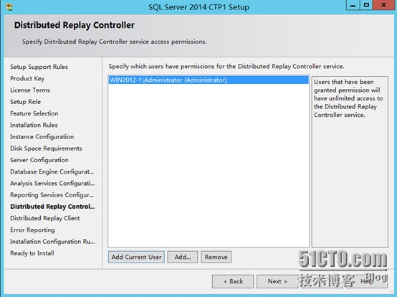
Task: Select Disk Space Requirements step
Action: click(46, 148)
